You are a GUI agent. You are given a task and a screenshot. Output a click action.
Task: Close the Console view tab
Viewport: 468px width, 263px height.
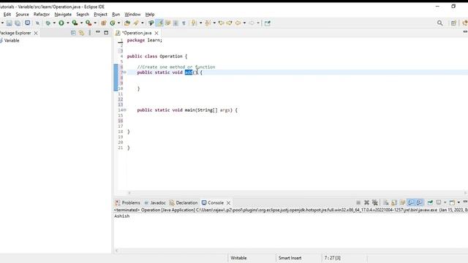click(228, 203)
